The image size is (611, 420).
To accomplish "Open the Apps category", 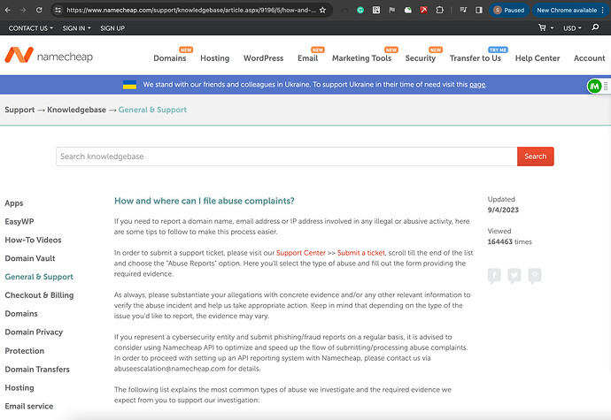I will click(x=14, y=203).
